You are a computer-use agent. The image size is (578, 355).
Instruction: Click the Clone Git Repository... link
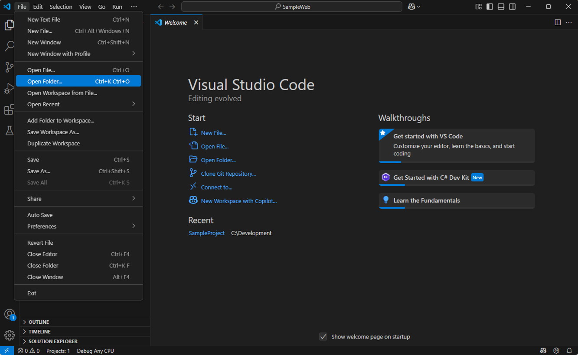coord(228,174)
